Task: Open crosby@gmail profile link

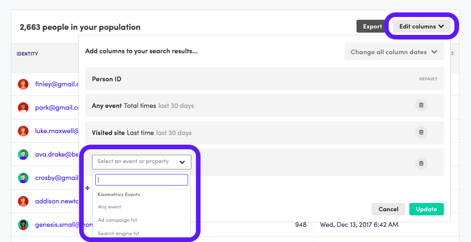Action: click(x=57, y=178)
